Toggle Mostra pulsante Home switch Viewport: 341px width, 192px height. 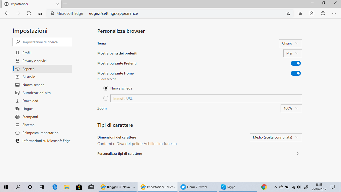click(x=296, y=73)
